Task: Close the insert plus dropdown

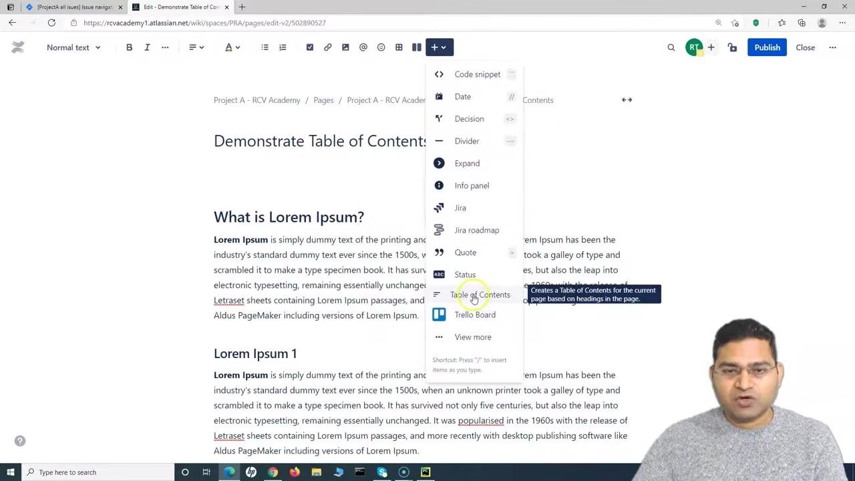Action: click(440, 47)
